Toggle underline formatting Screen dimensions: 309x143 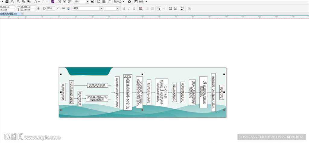pos(134,8)
